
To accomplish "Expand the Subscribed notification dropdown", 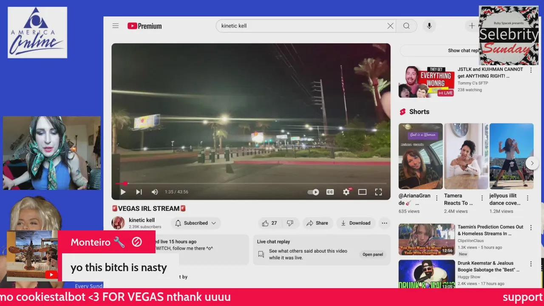I will tap(195, 223).
